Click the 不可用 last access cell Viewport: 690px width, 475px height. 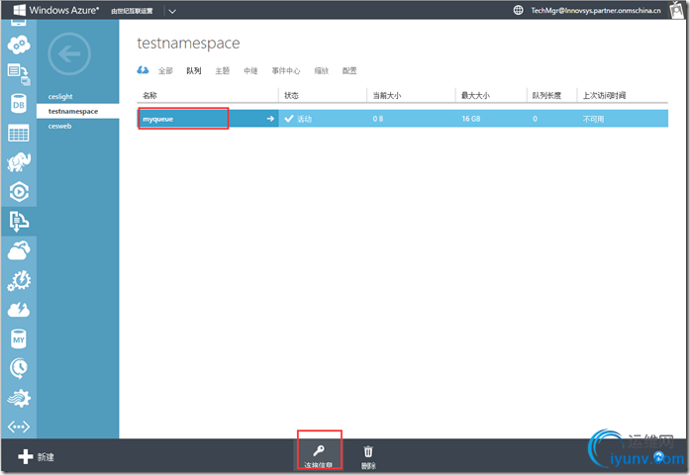593,119
